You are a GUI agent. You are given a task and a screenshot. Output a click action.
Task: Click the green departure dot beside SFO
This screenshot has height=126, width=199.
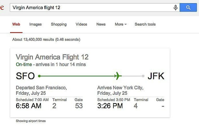39,76
